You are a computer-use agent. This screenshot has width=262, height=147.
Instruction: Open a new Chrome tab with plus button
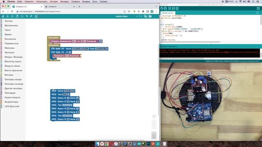click(x=79, y=7)
